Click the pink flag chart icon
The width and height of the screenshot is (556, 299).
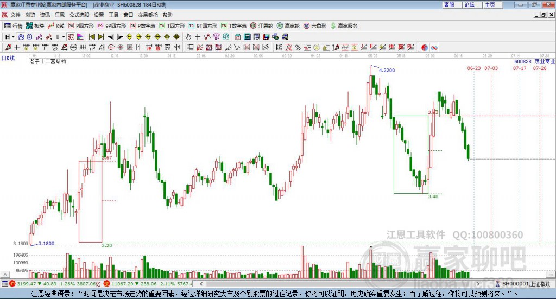[80, 37]
